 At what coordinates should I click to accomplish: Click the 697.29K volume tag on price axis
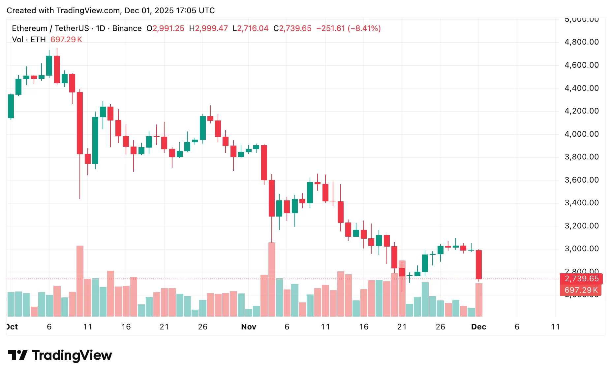(581, 290)
